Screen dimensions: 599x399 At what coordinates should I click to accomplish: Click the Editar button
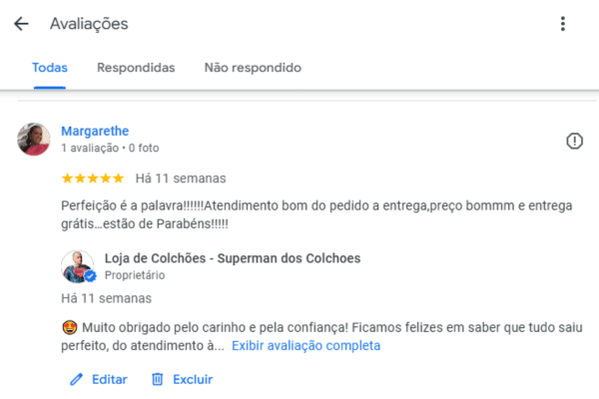99,379
